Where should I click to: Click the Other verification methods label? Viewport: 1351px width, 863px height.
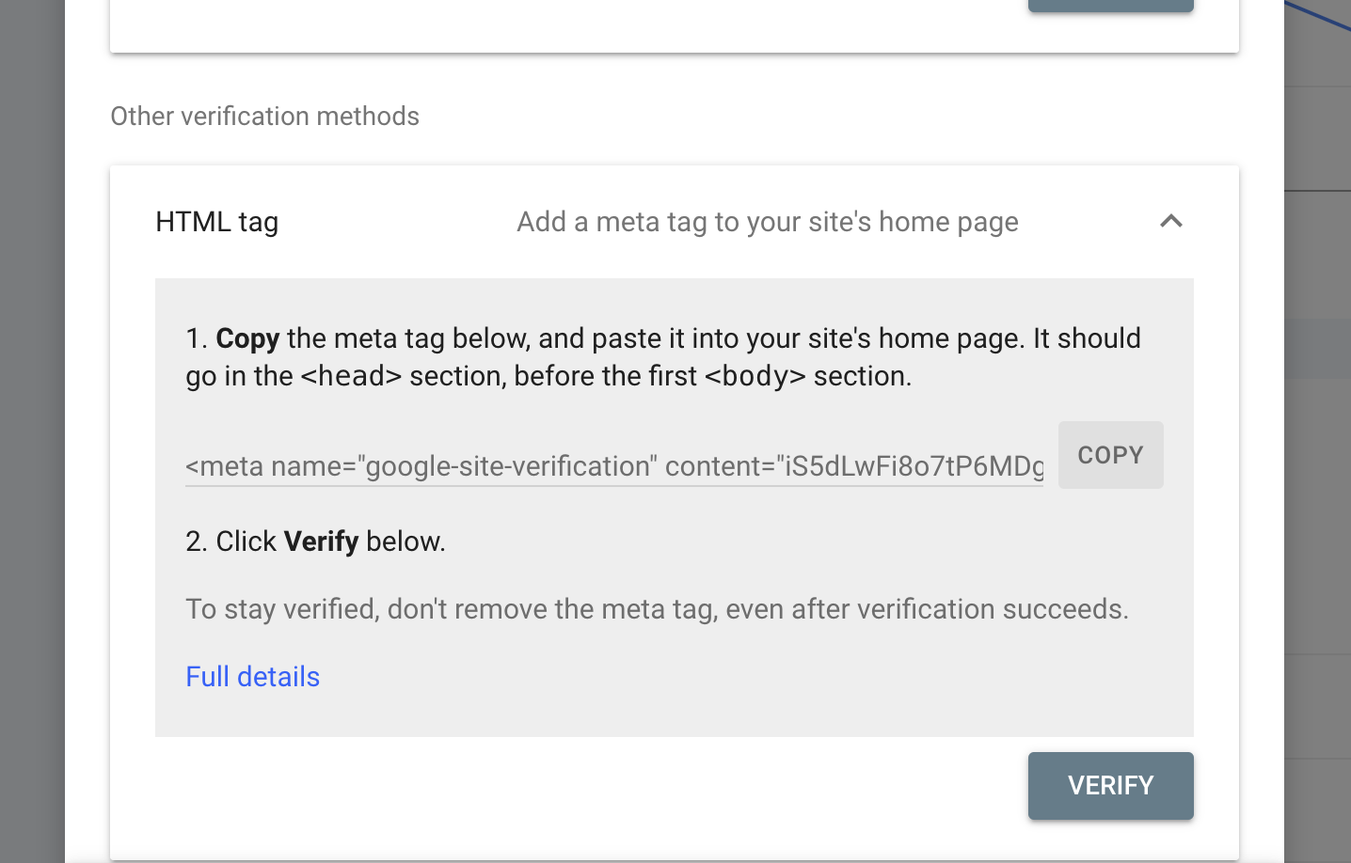[264, 116]
